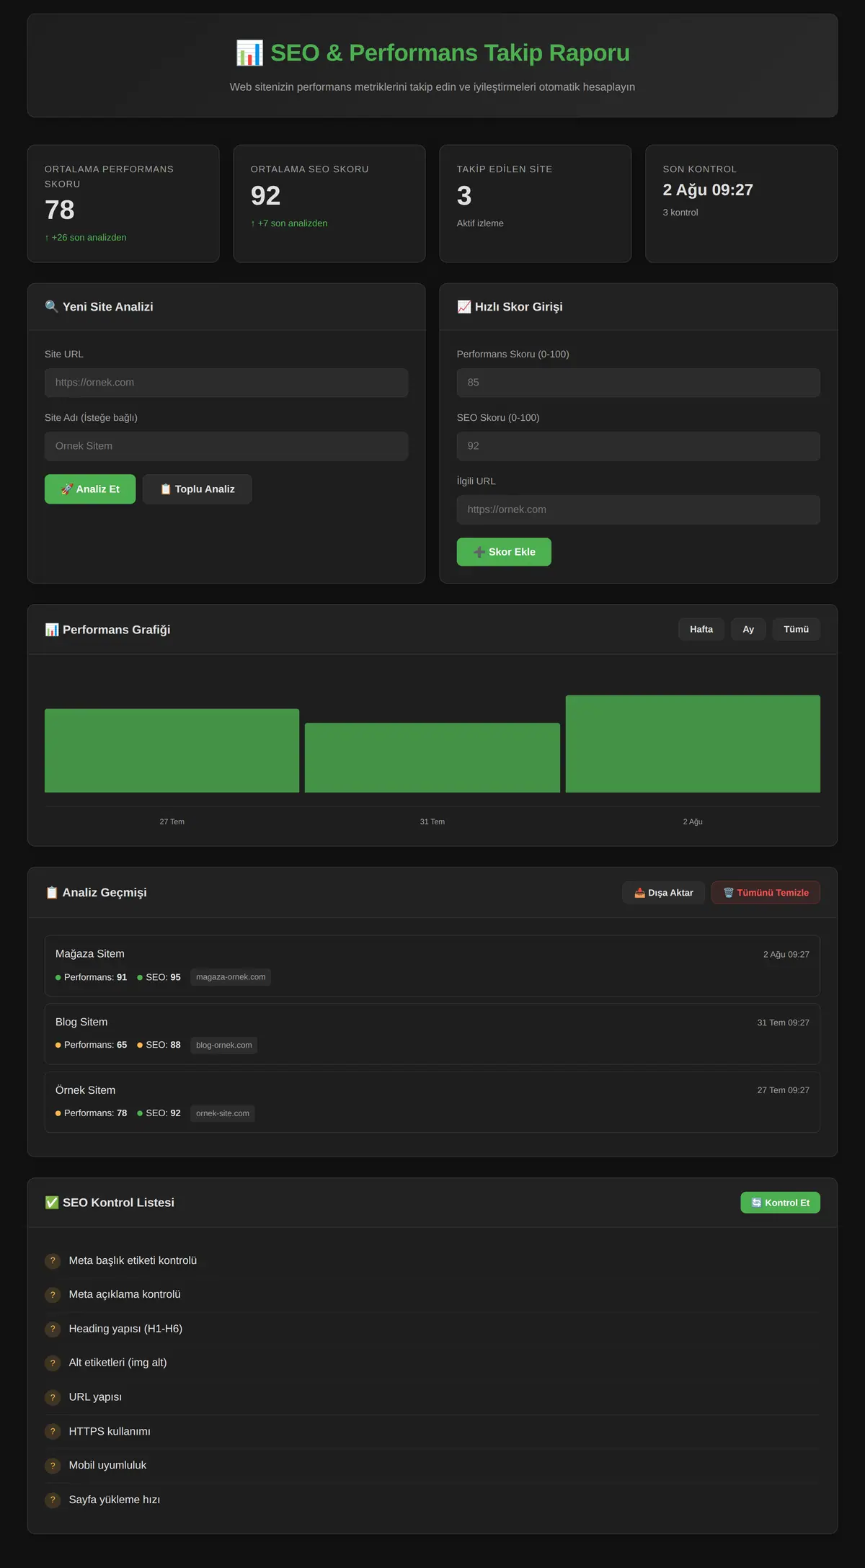Focus the Site Adı input field
Screen dimensions: 865x1568
[226, 446]
